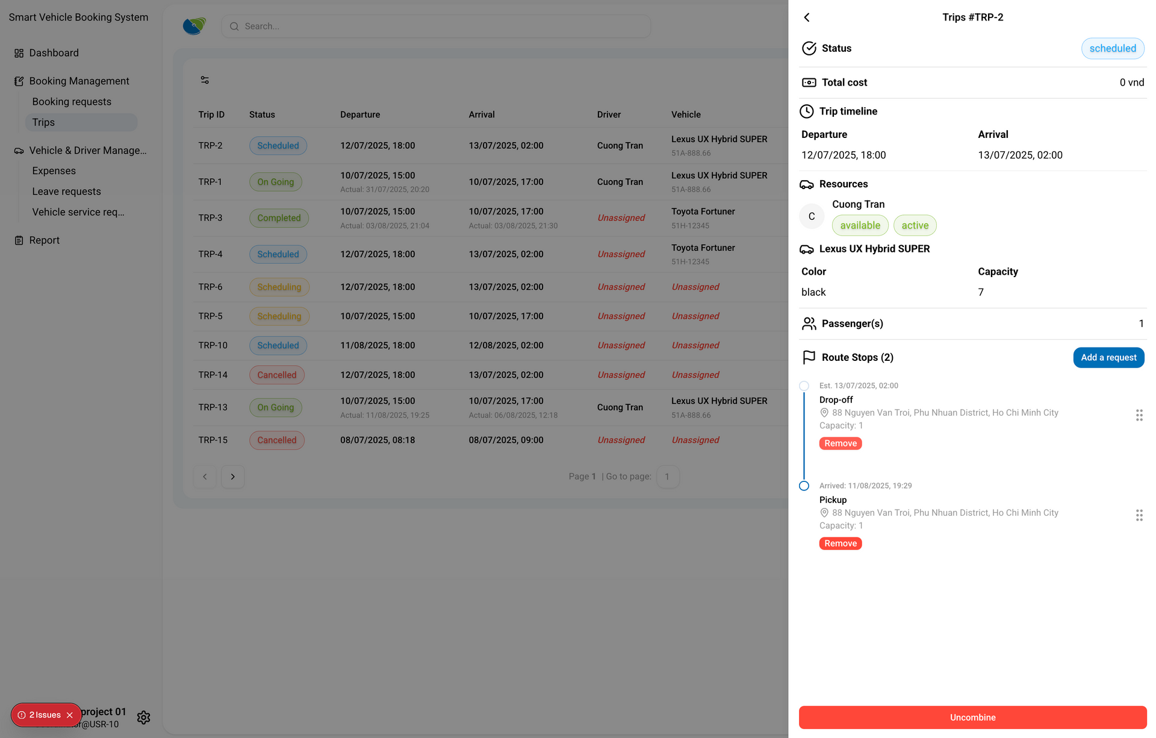This screenshot has height=738, width=1156.
Task: Go to next page arrow
Action: tap(232, 477)
